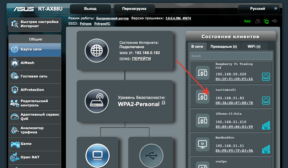Follow the DDNS ПЕРЕЙТИ link
This screenshot has height=168, width=288.
[x=141, y=59]
